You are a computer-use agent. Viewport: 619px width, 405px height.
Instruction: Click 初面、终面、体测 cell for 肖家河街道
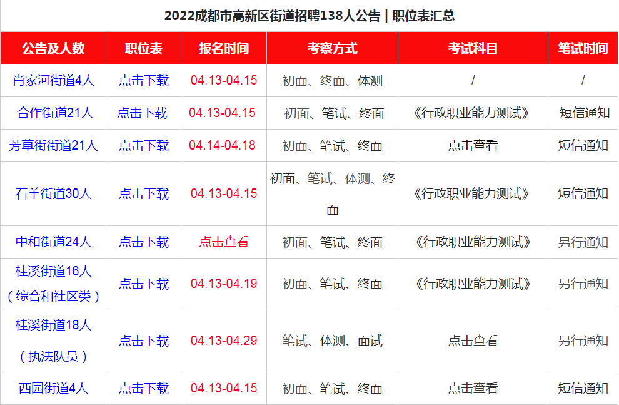333,81
